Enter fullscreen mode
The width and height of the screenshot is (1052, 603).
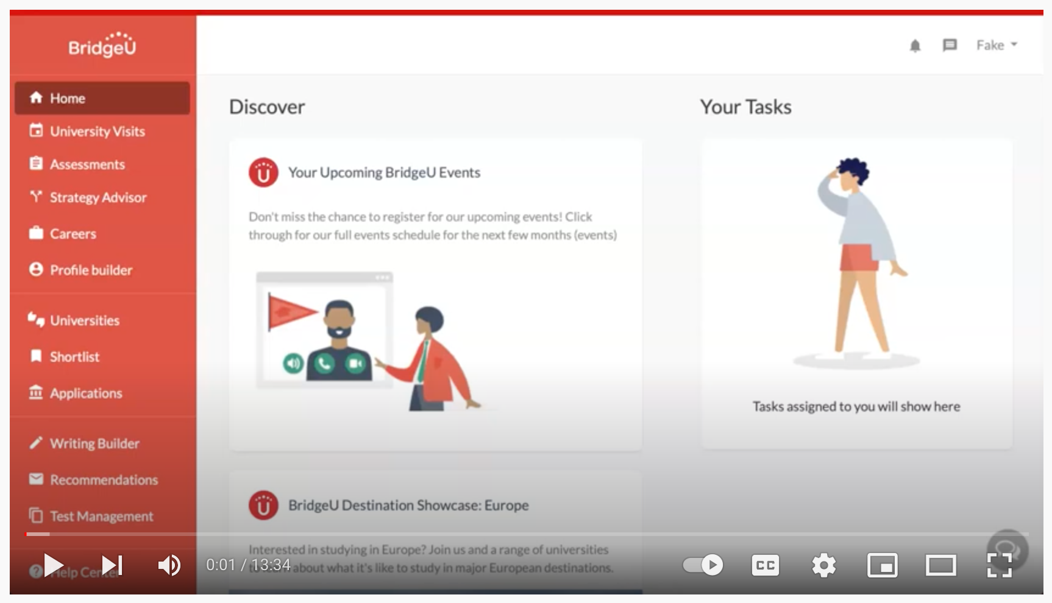[1000, 565]
